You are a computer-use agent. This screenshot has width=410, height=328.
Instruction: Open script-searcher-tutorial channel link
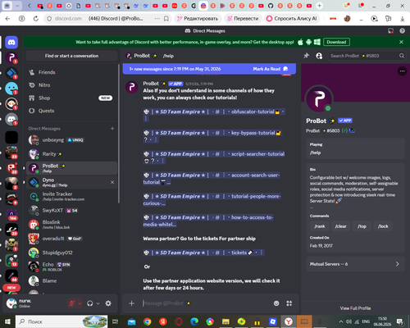(214, 154)
